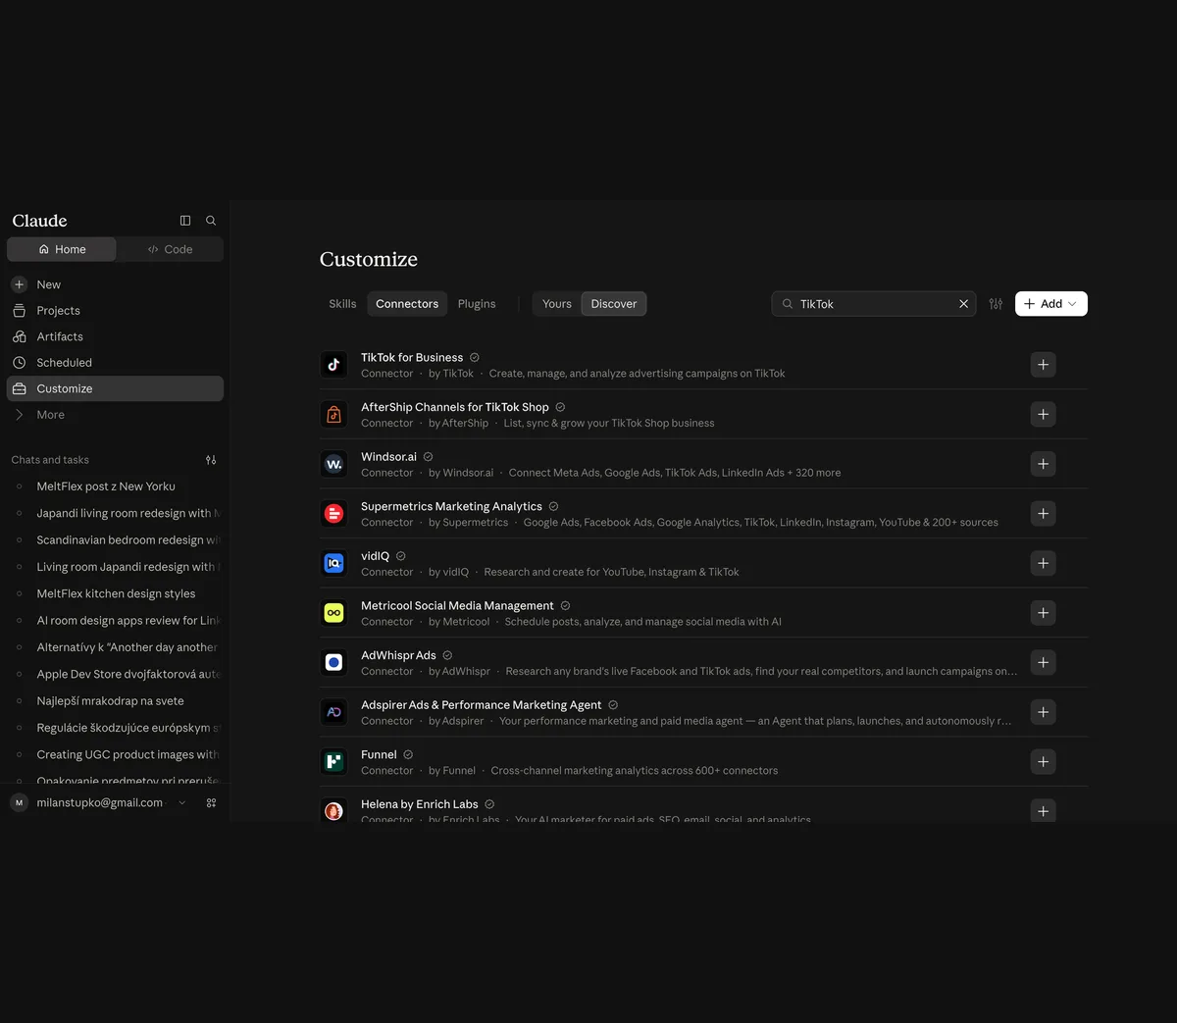Add AdWhispr Ads connector

click(x=1043, y=662)
